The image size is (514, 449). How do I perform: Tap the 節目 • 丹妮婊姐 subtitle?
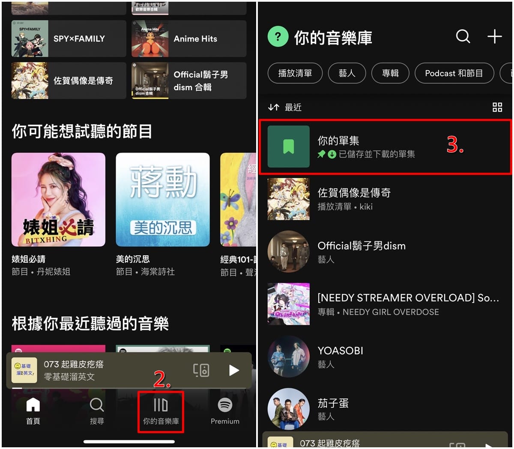point(41,272)
